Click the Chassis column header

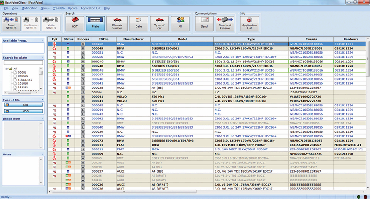click(x=310, y=39)
